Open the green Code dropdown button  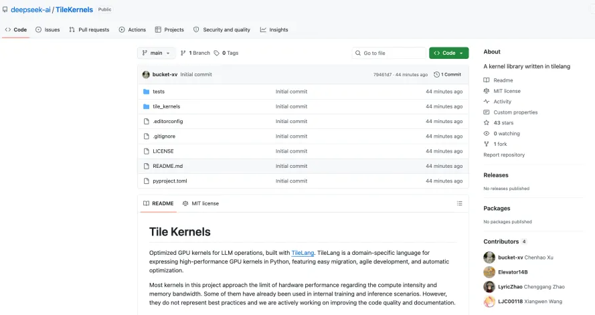(449, 53)
